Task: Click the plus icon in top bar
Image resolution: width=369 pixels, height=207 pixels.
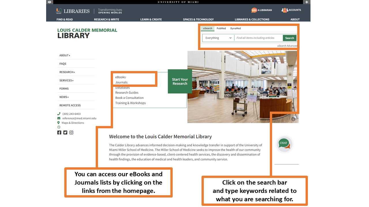Action: pos(307,2)
